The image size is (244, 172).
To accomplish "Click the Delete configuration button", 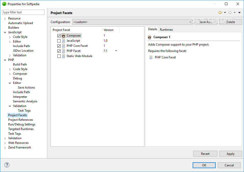I will (230, 22).
